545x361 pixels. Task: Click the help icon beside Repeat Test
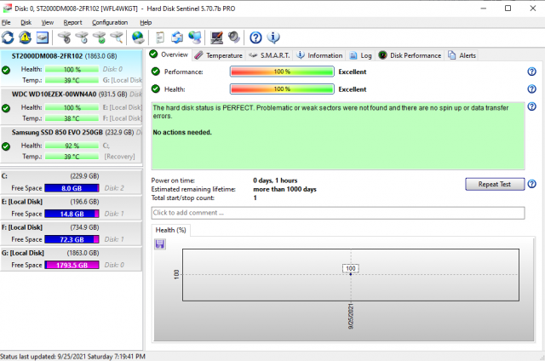click(x=531, y=184)
